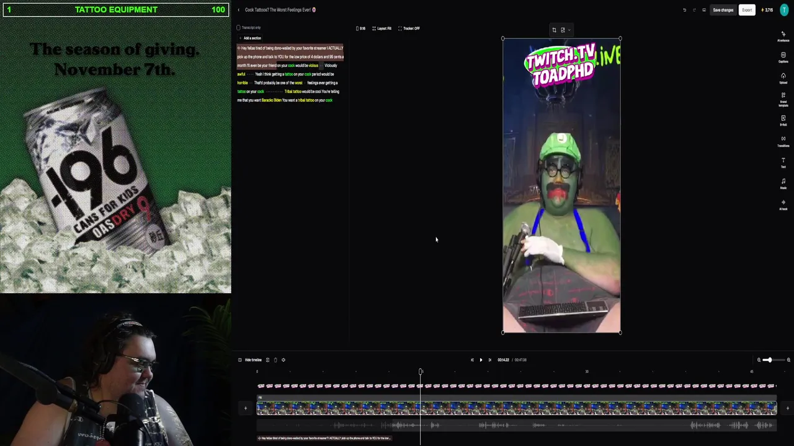794x446 pixels.
Task: Zoom in the timeline with the plus magnifier
Action: click(788, 360)
